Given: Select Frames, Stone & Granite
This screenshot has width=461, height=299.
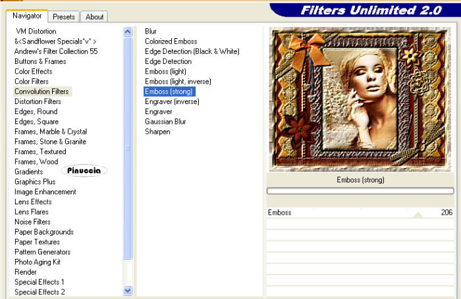Looking at the screenshot, I should click(x=50, y=142).
